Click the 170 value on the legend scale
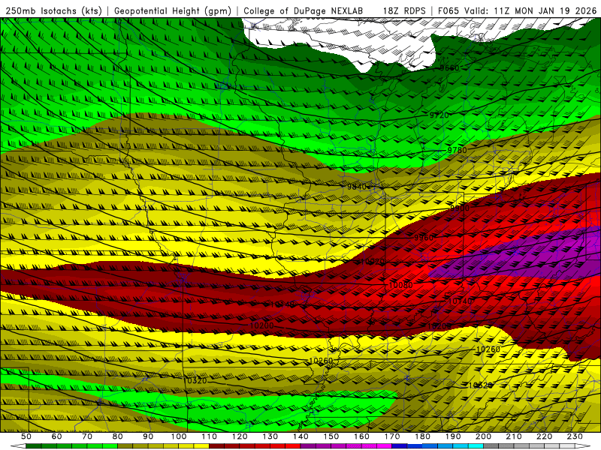The image size is (601, 450). point(392,436)
